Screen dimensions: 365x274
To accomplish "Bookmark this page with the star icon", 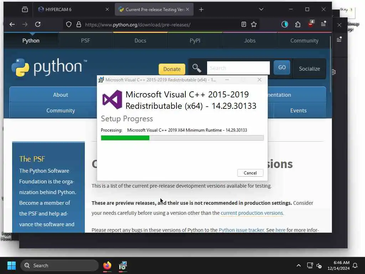I will [x=254, y=24].
